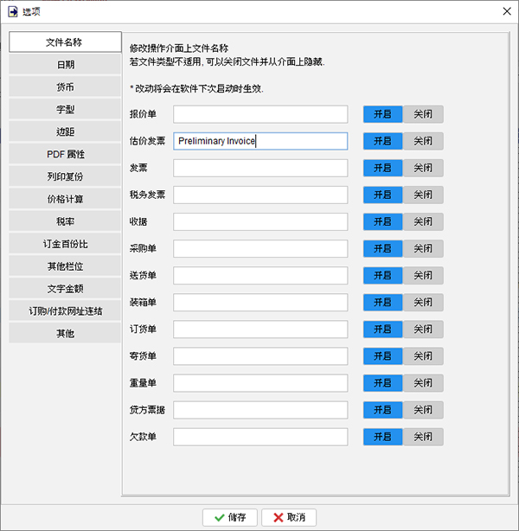Click the 装箱单 input field
The width and height of the screenshot is (519, 531).
[x=260, y=302]
